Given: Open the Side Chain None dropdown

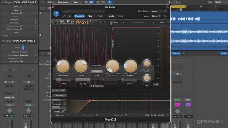Looking at the screenshot, I should tap(159, 11).
